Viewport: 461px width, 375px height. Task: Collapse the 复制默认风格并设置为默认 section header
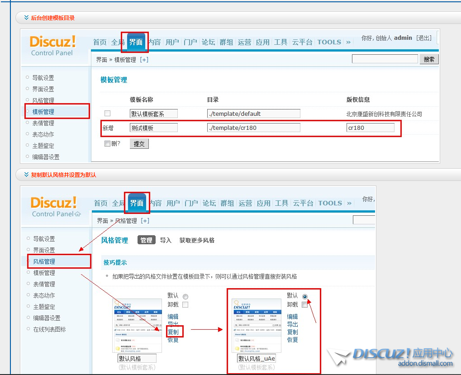click(26, 175)
